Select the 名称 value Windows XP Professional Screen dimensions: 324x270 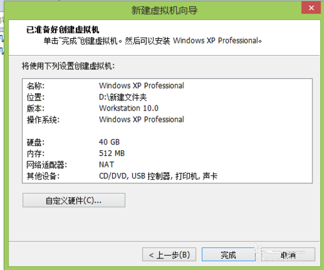pos(141,85)
